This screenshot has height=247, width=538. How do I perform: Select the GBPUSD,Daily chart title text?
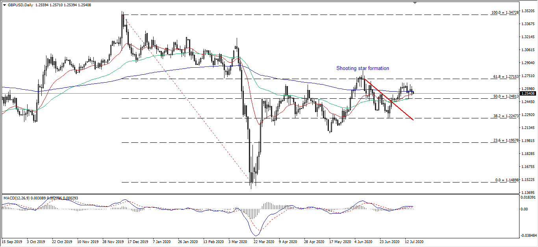(x=20, y=5)
